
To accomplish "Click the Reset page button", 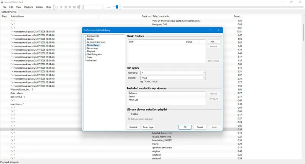I will pos(148,127).
